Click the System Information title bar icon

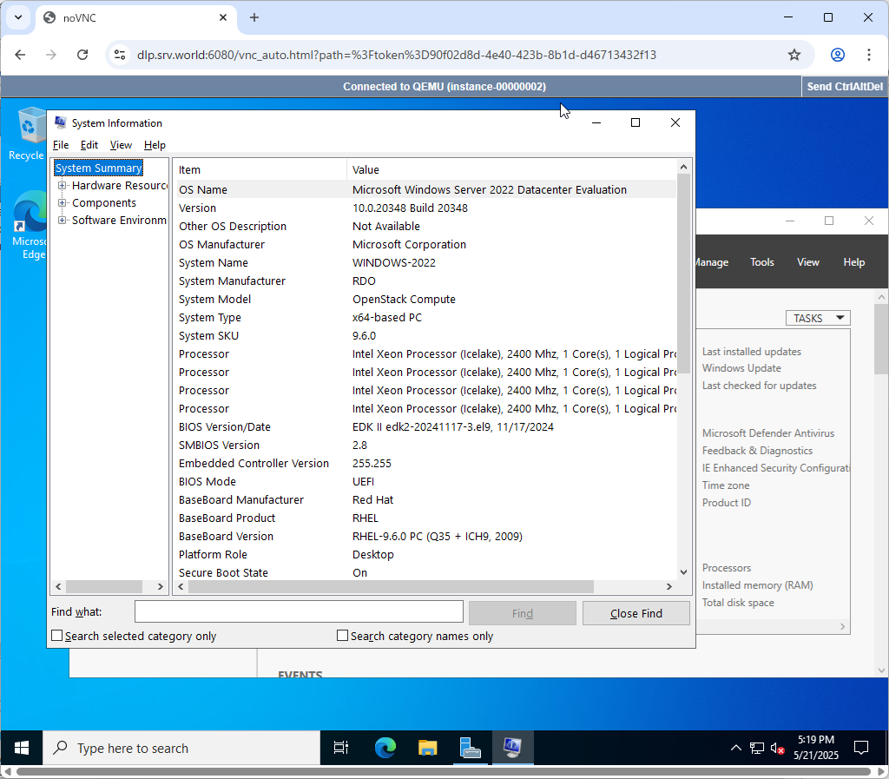tap(60, 122)
